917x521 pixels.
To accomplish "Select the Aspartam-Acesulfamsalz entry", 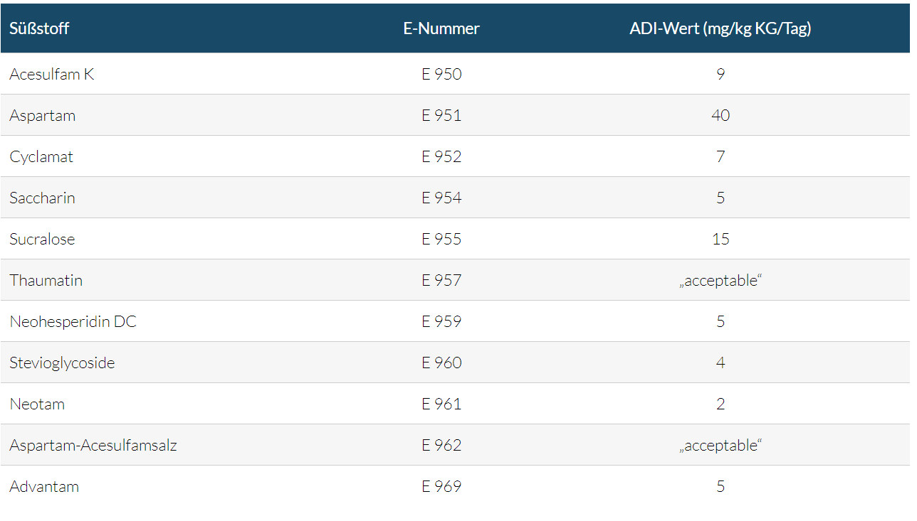I will click(93, 445).
